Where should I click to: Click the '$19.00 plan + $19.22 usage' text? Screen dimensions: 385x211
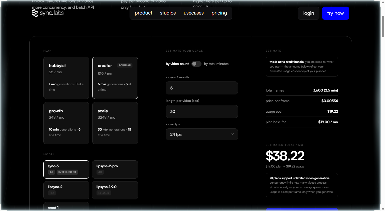tap(285, 166)
